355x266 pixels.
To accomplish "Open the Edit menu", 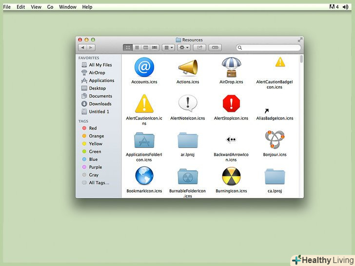I will [x=20, y=7].
